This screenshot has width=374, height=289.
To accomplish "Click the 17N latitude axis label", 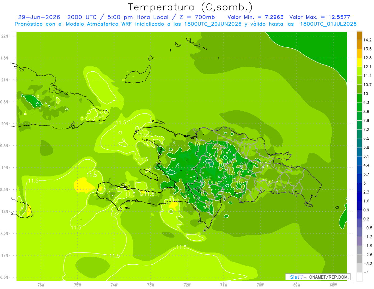I will point(5,255).
